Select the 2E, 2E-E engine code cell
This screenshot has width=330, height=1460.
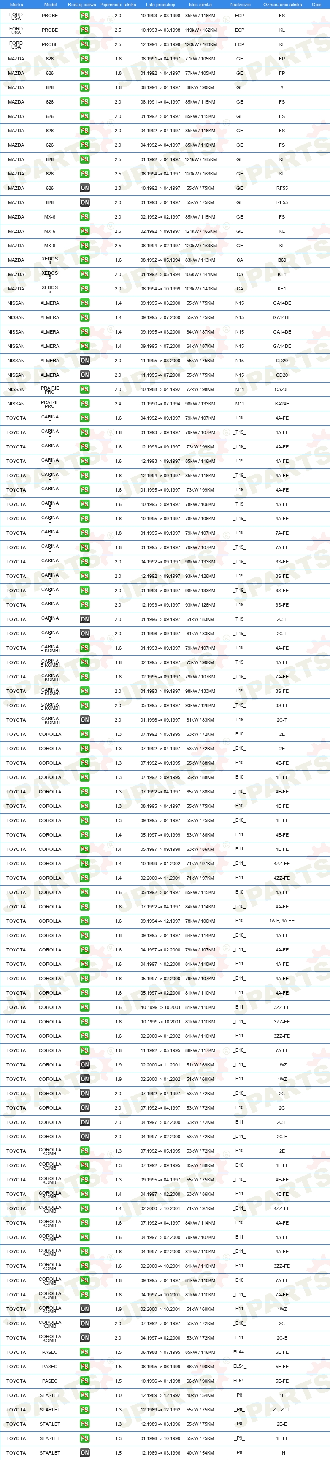[282, 1410]
